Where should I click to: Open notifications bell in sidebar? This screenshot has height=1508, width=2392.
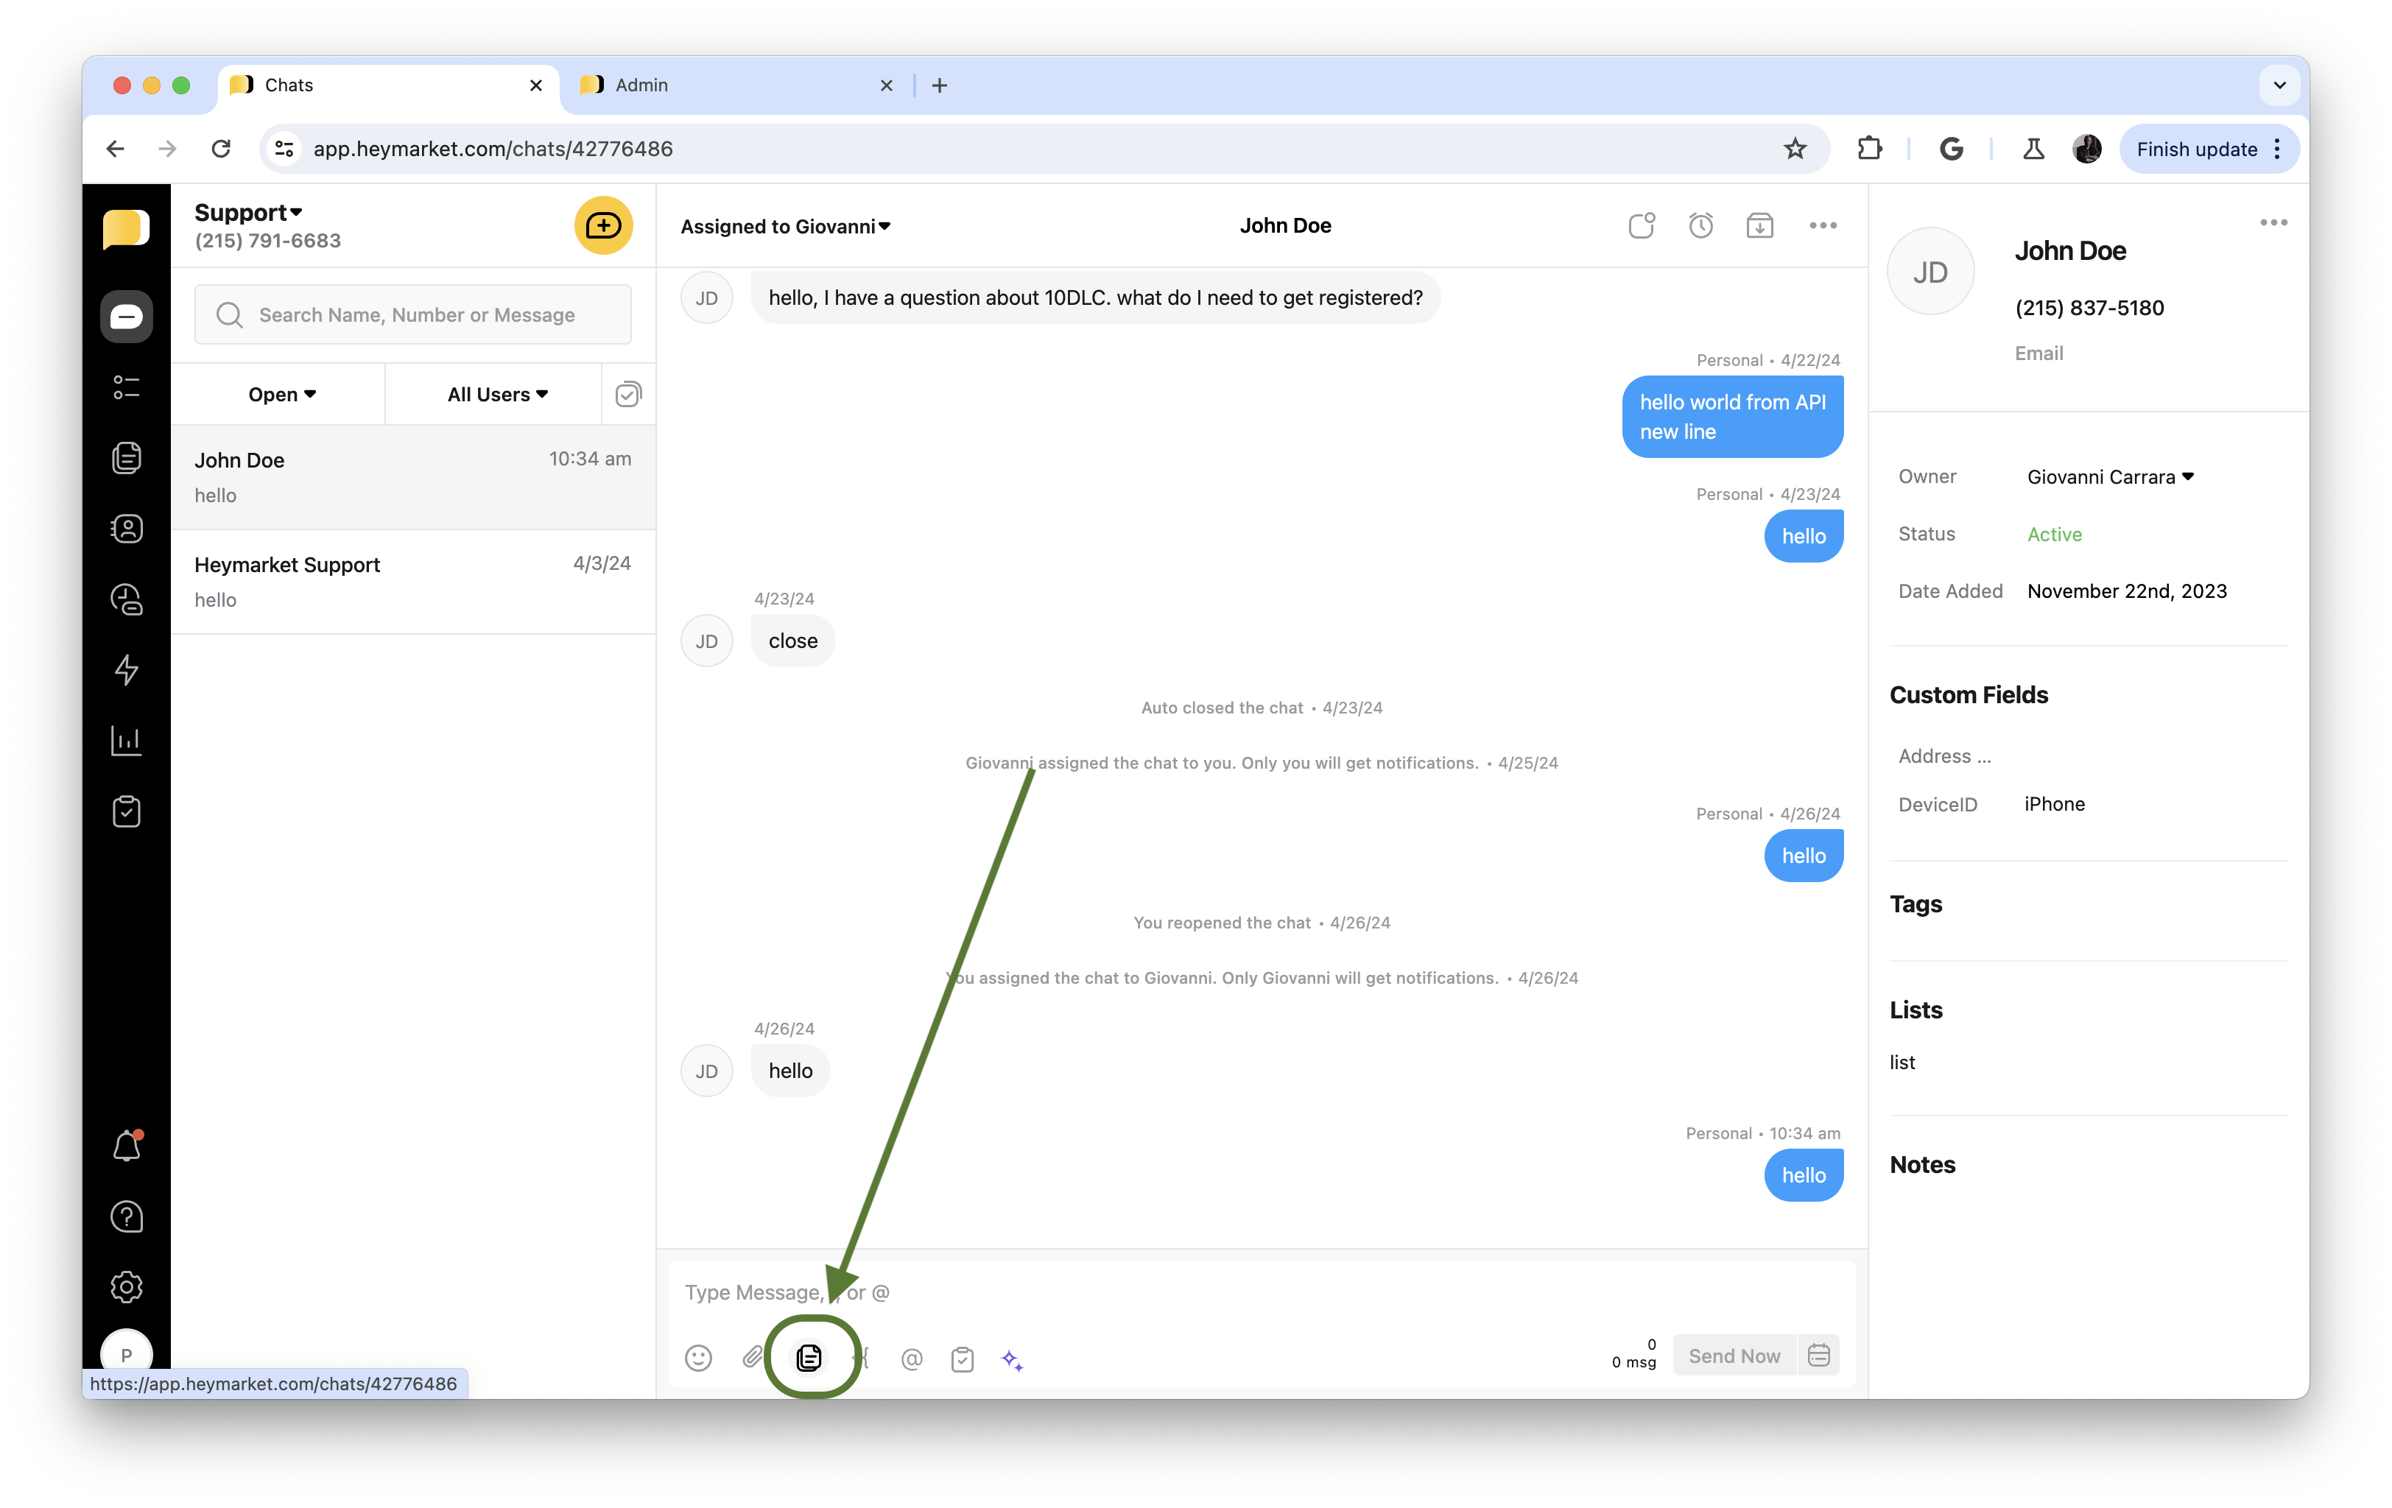click(x=126, y=1146)
